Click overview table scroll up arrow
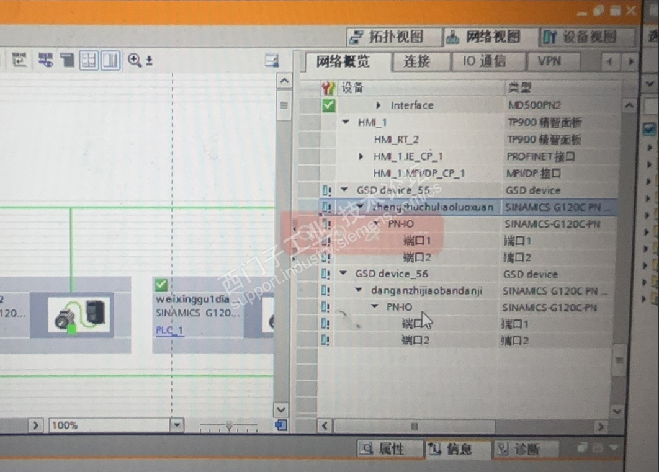This screenshot has width=659, height=472. coord(629,105)
